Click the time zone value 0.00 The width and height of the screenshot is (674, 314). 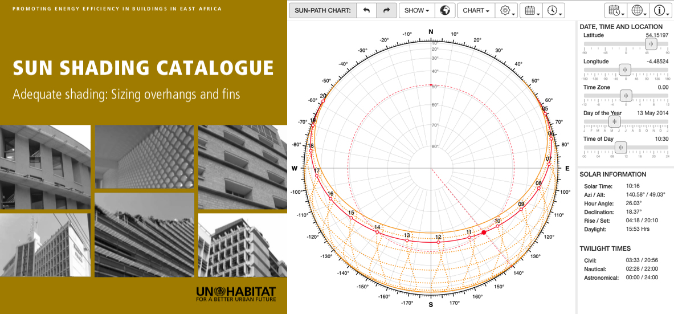[x=663, y=87]
